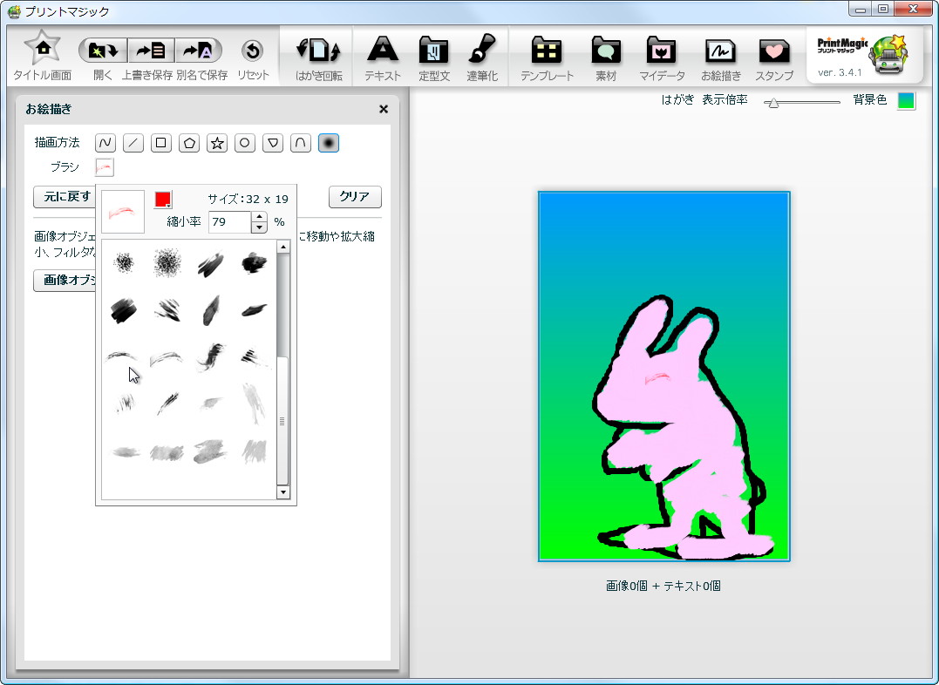
Task: Rotate the postcard with はがき回転
Action: tap(318, 57)
